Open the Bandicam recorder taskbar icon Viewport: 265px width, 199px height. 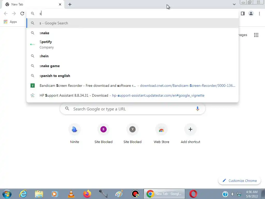[x=135, y=194]
